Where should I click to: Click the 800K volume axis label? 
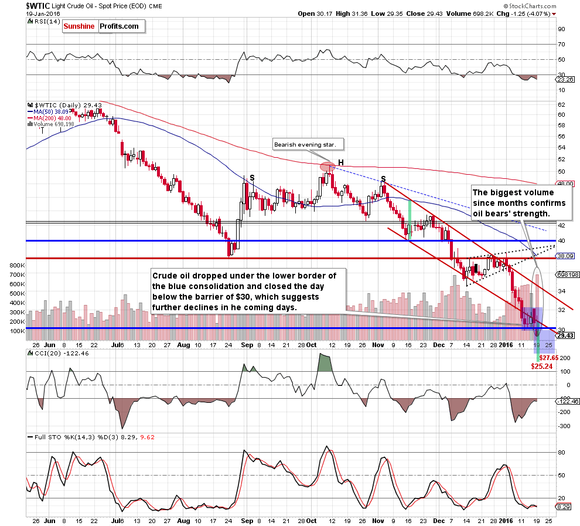point(18,266)
